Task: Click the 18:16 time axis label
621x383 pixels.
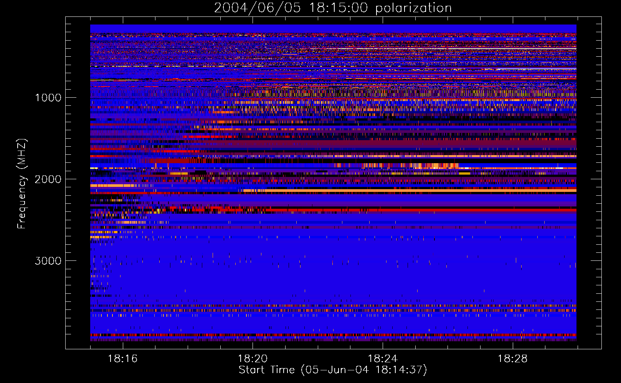Action: tap(122, 359)
